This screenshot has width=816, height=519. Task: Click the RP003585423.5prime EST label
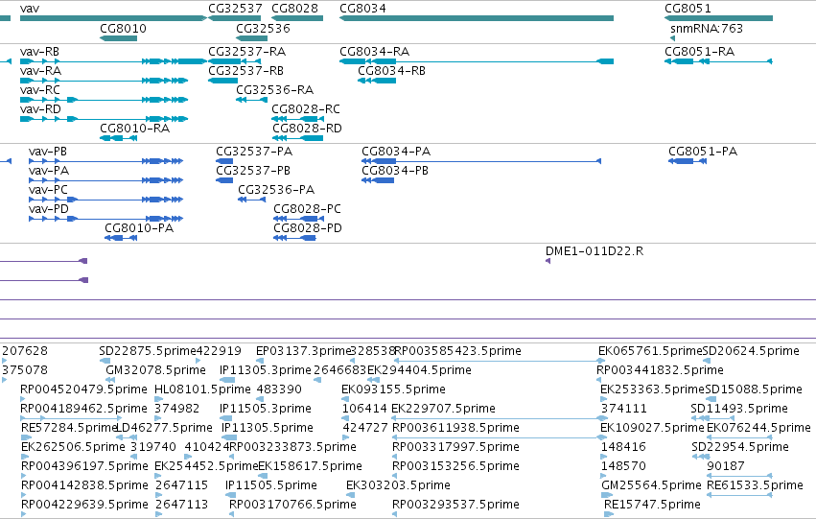[458, 351]
